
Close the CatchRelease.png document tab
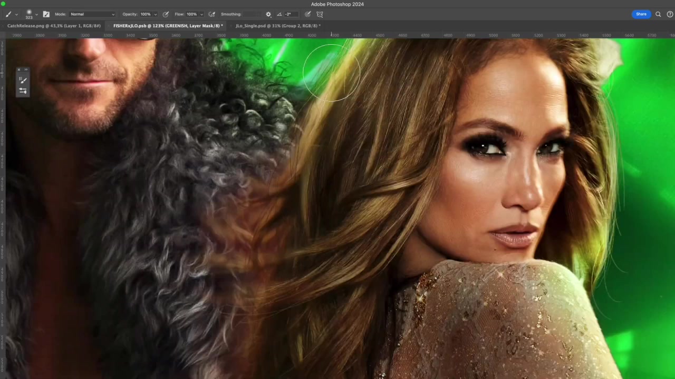(3, 26)
